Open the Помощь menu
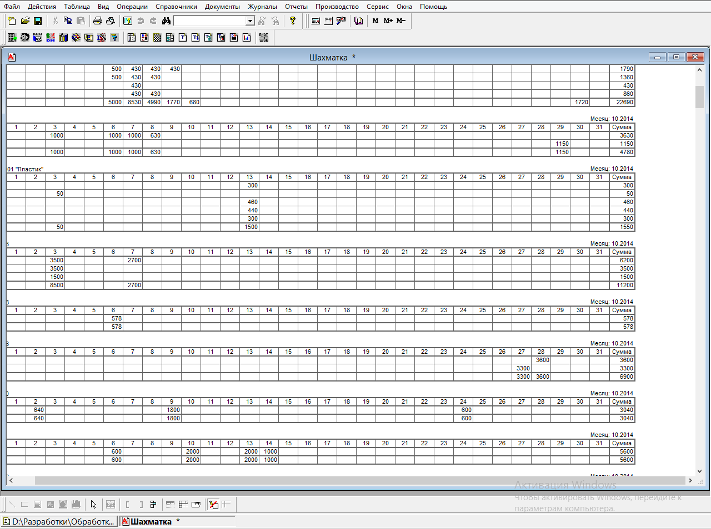Viewport: 711px width, 529px height. (x=433, y=7)
